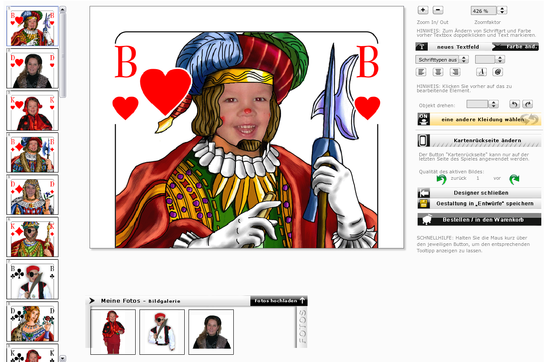Select the pirate photo in the gallery
The width and height of the screenshot is (546, 362).
[162, 332]
